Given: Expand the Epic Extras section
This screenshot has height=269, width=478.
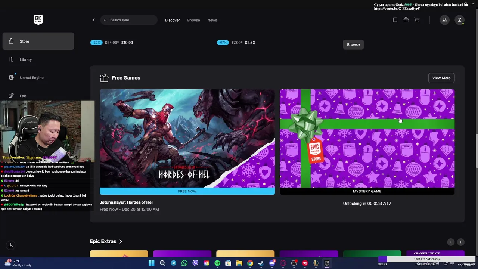Looking at the screenshot, I should click(x=106, y=241).
